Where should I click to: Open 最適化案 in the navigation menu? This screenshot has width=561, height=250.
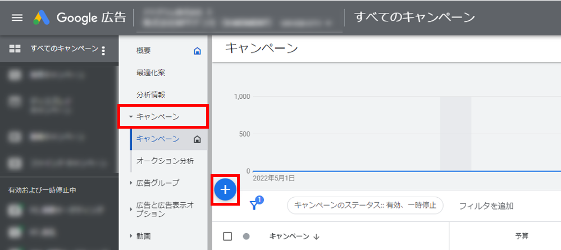(150, 73)
